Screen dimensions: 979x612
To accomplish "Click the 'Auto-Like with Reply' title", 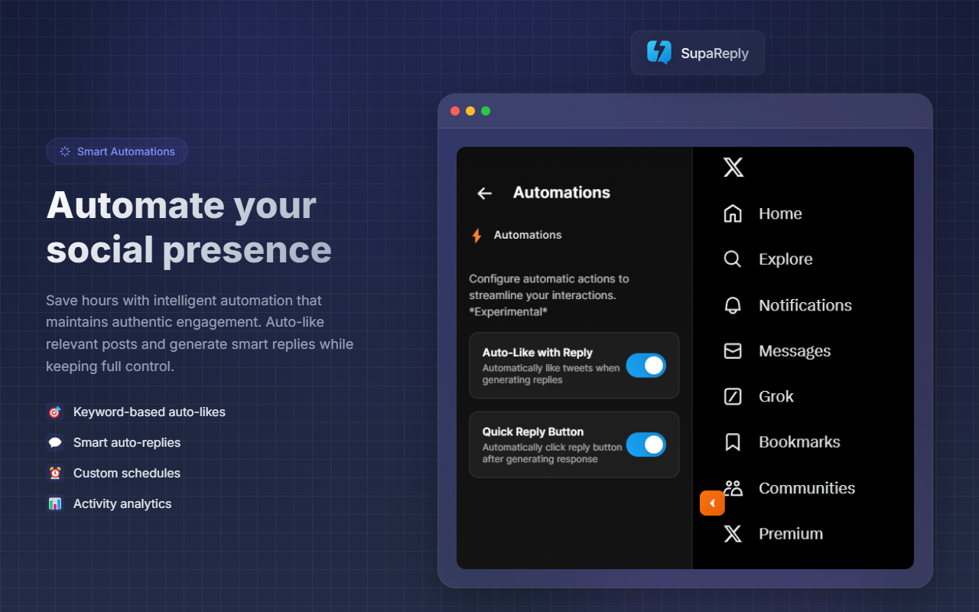I will pos(538,353).
